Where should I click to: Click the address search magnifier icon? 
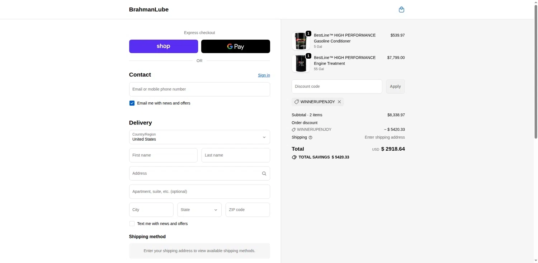[264, 174]
